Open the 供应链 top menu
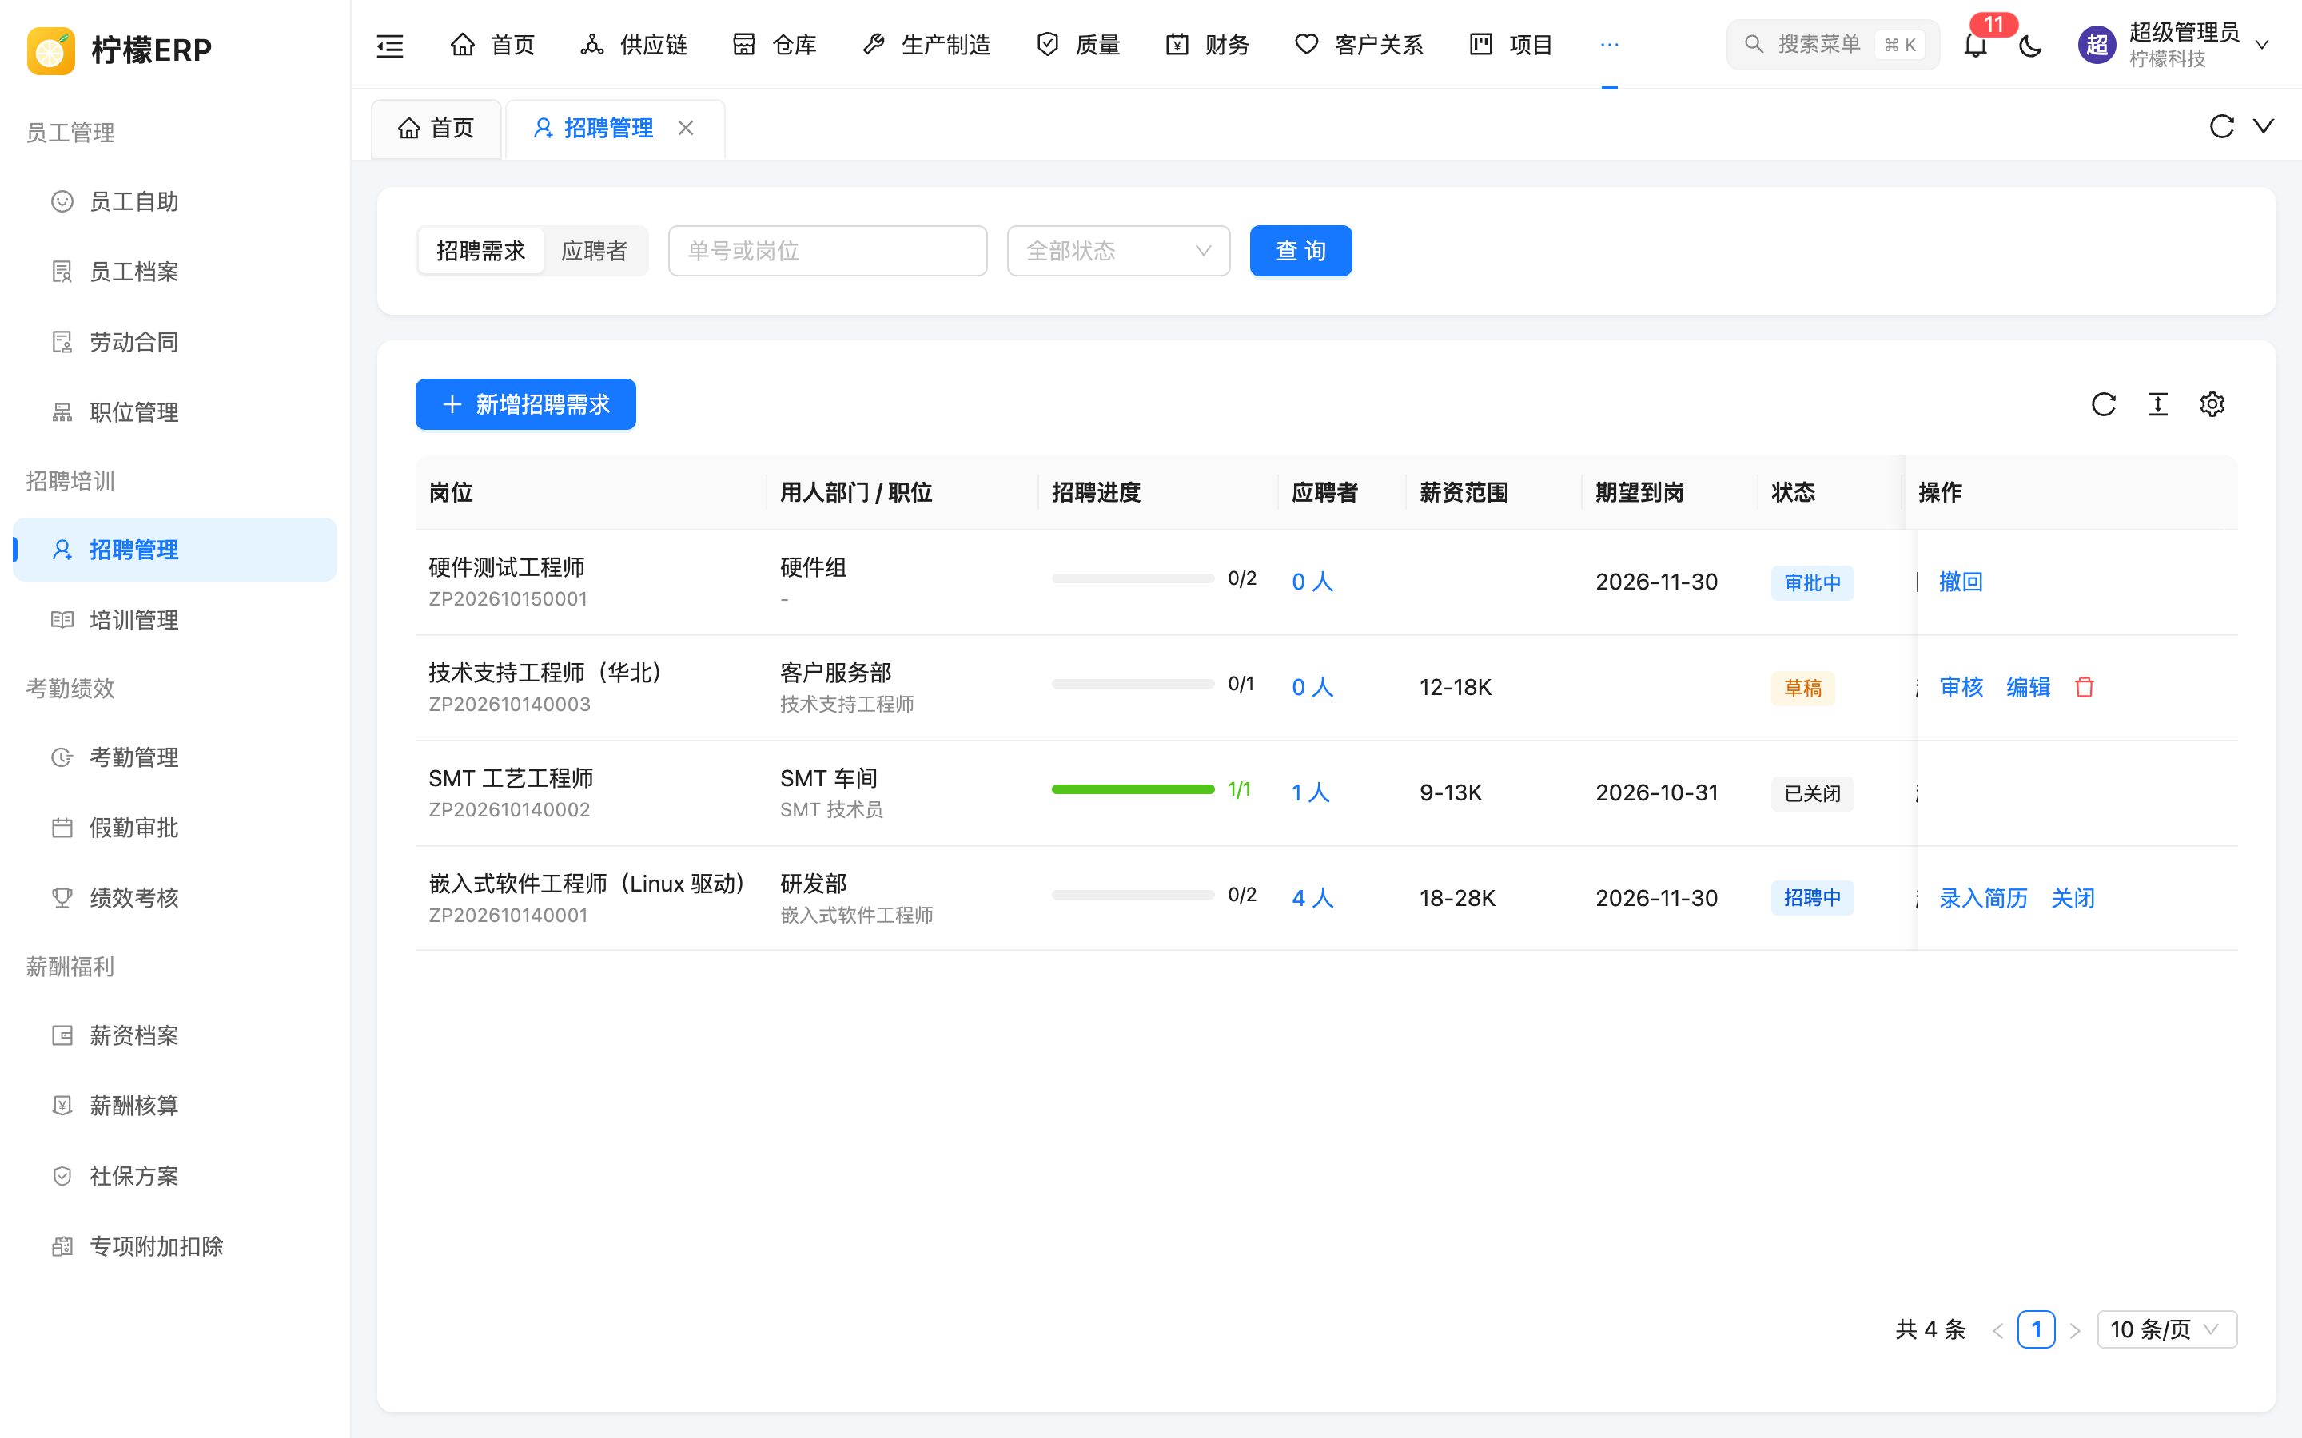The image size is (2302, 1438). [x=634, y=45]
